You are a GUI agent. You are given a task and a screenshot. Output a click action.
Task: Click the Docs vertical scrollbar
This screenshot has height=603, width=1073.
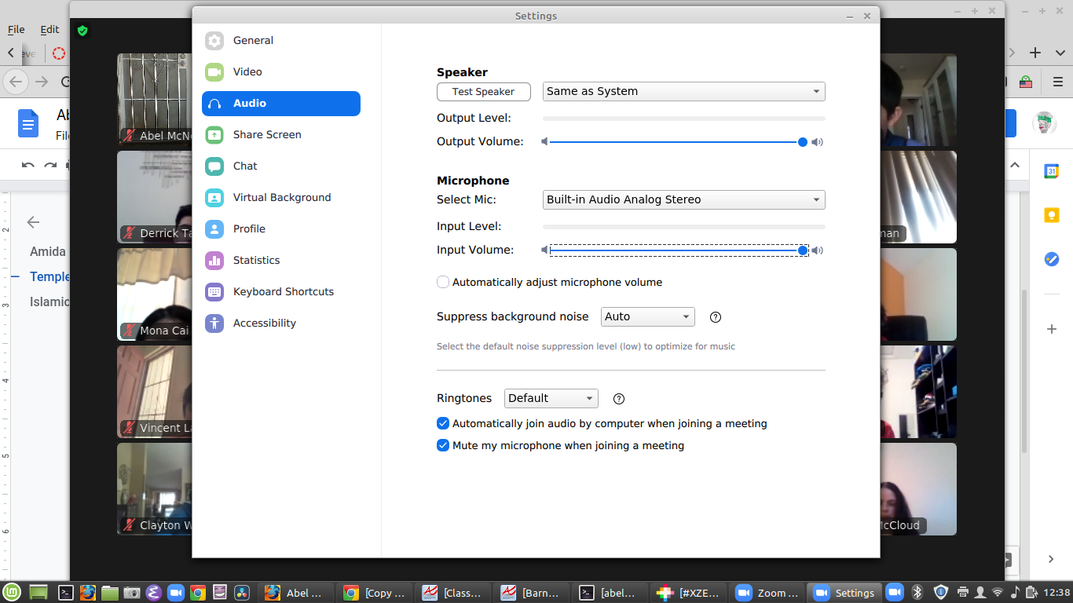[x=1024, y=371]
